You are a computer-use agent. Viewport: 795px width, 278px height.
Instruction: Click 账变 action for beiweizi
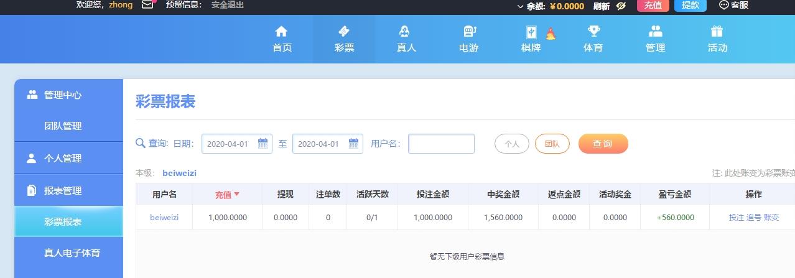click(x=771, y=217)
